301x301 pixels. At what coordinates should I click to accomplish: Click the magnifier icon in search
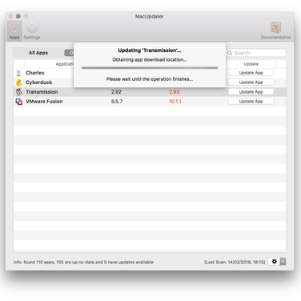pos(230,53)
